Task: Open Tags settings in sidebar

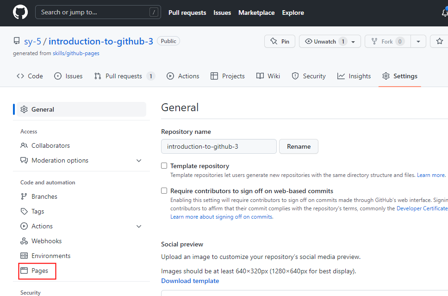Action: tap(37, 211)
